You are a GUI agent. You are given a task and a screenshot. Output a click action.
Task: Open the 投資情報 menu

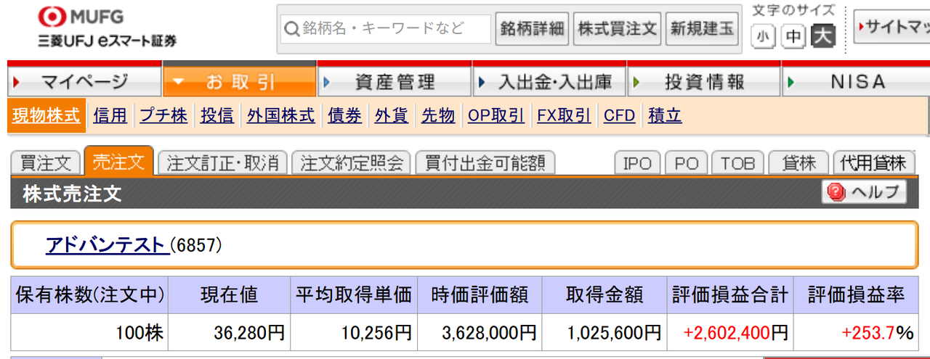pyautogui.click(x=704, y=82)
